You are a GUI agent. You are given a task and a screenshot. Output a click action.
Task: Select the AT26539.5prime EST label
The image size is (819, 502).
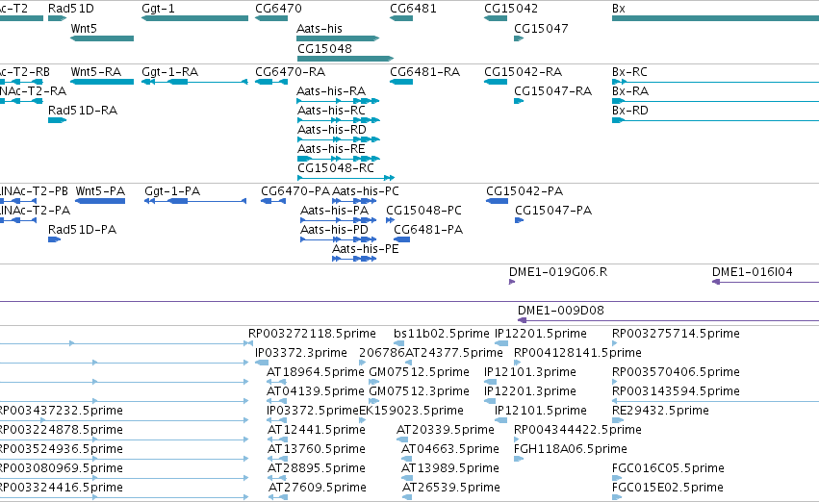point(451,488)
